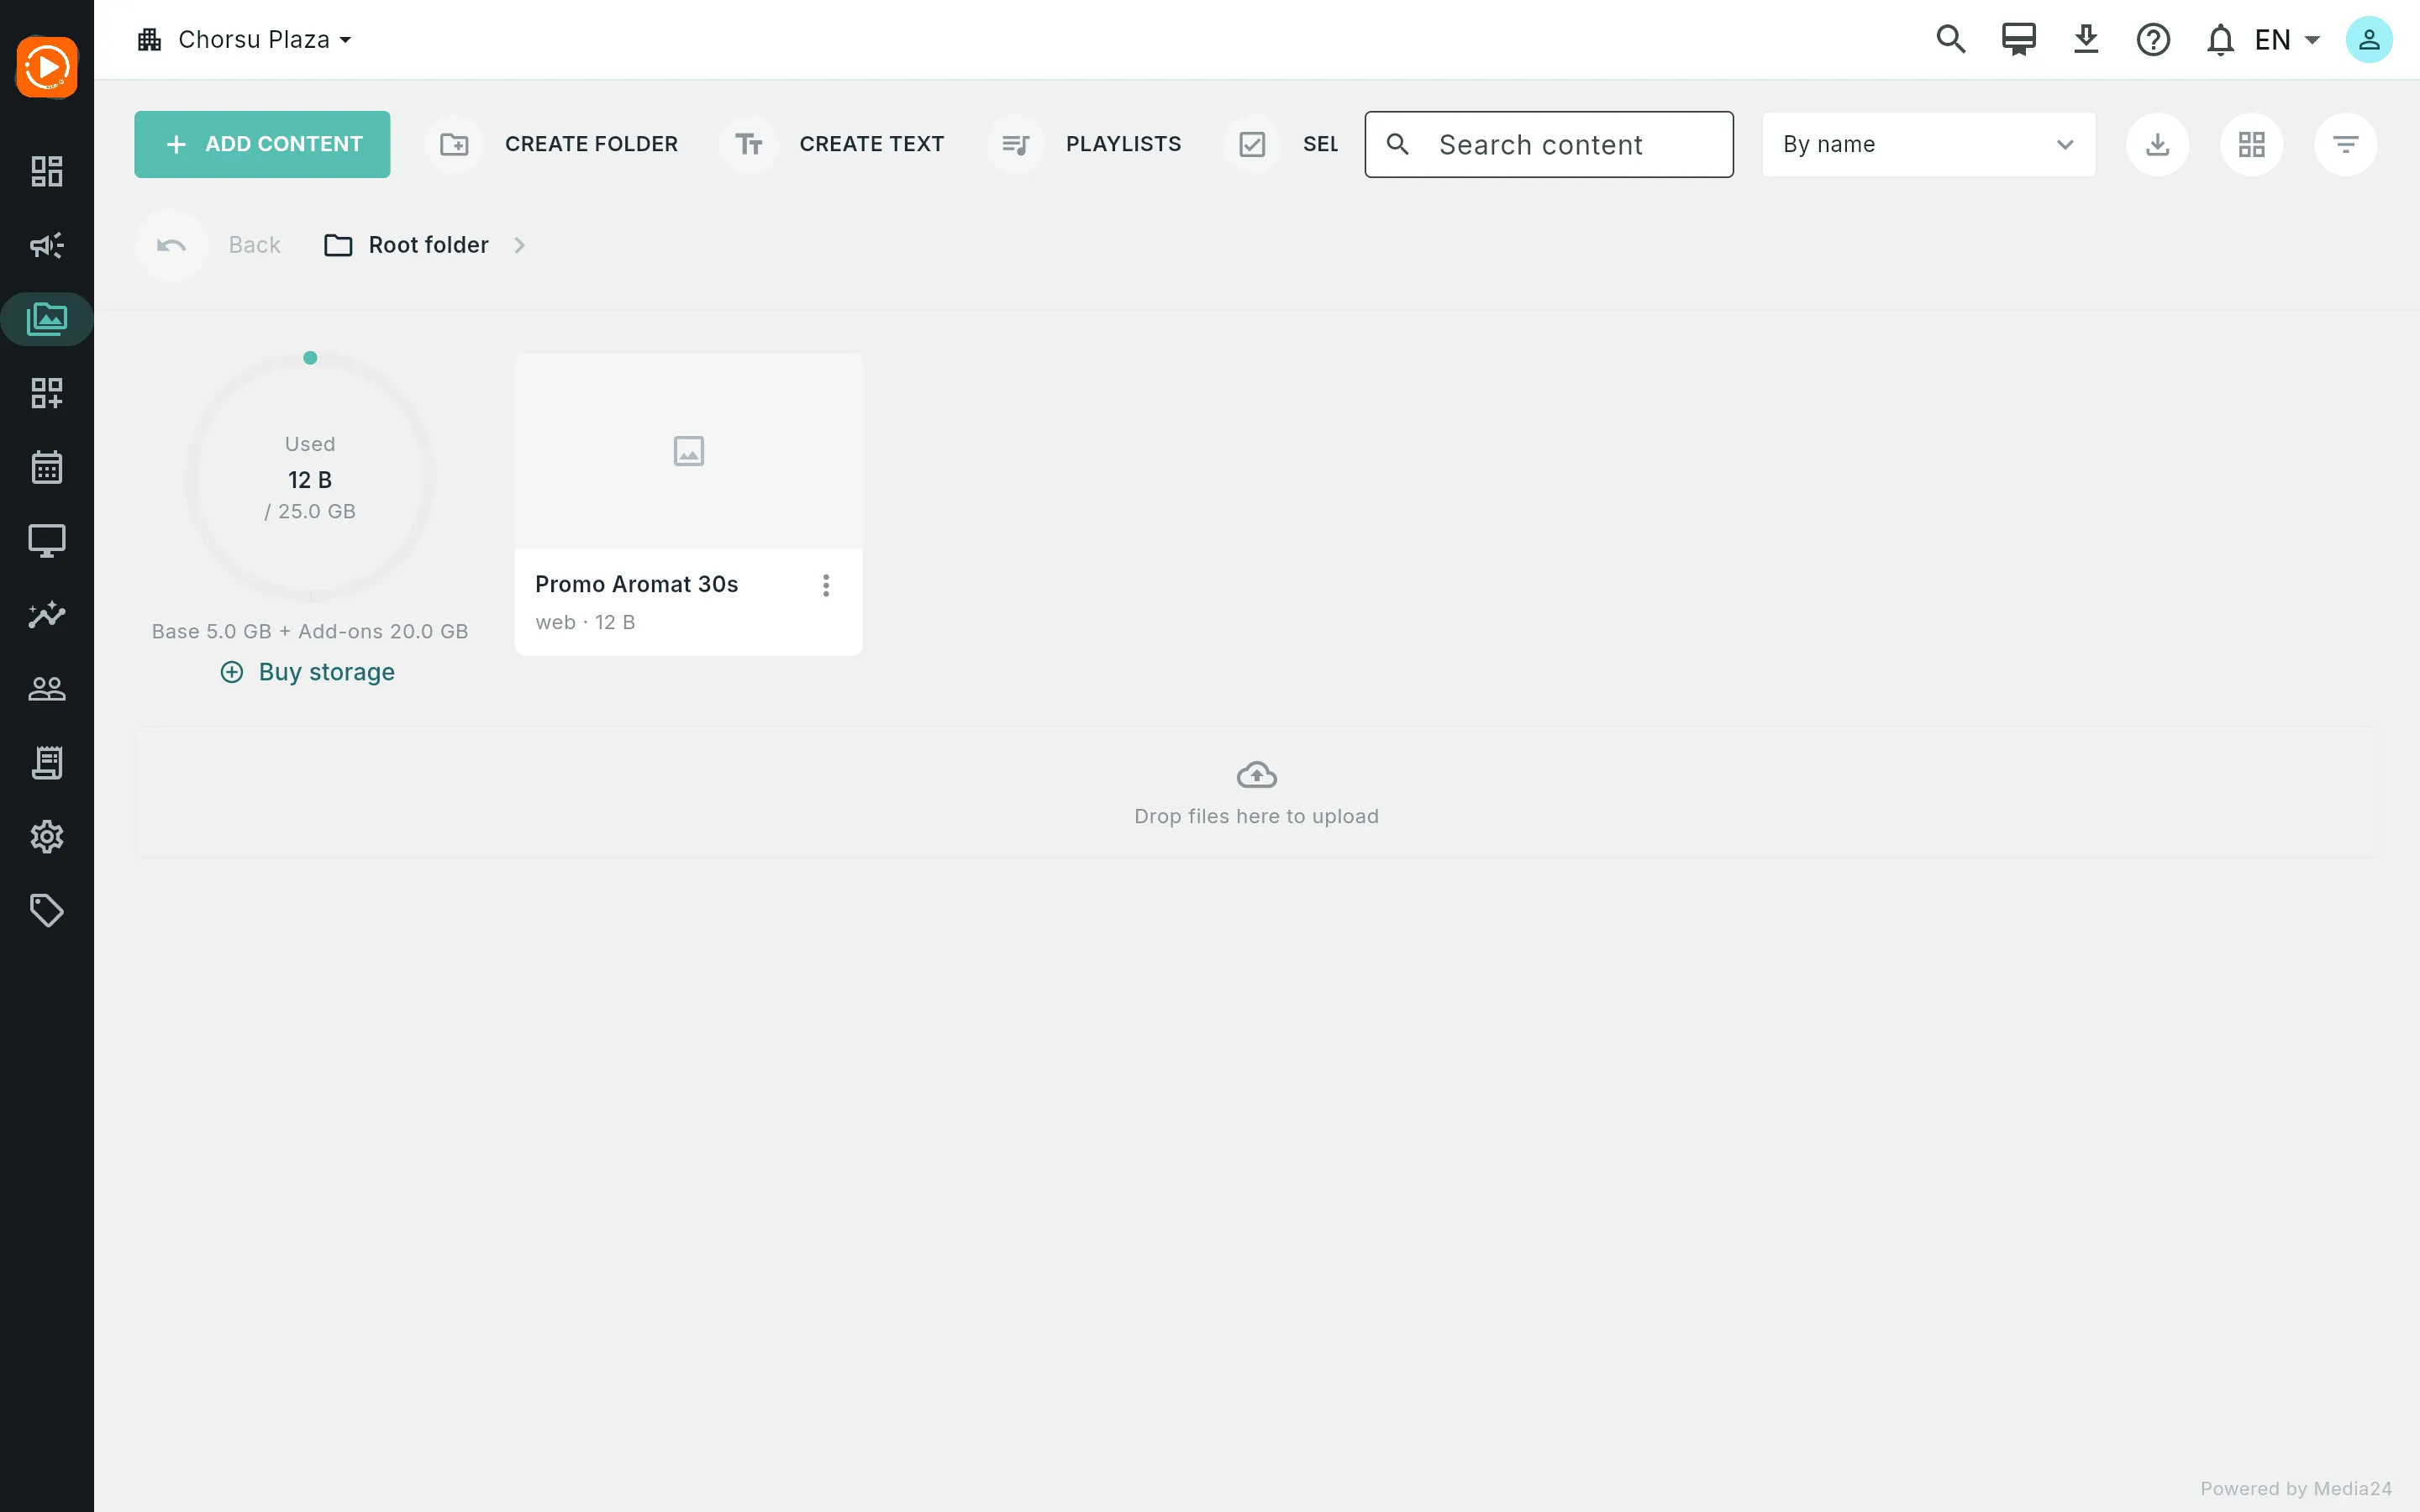The height and width of the screenshot is (1512, 2420).
Task: Open the Tags sidebar icon
Action: 47,910
